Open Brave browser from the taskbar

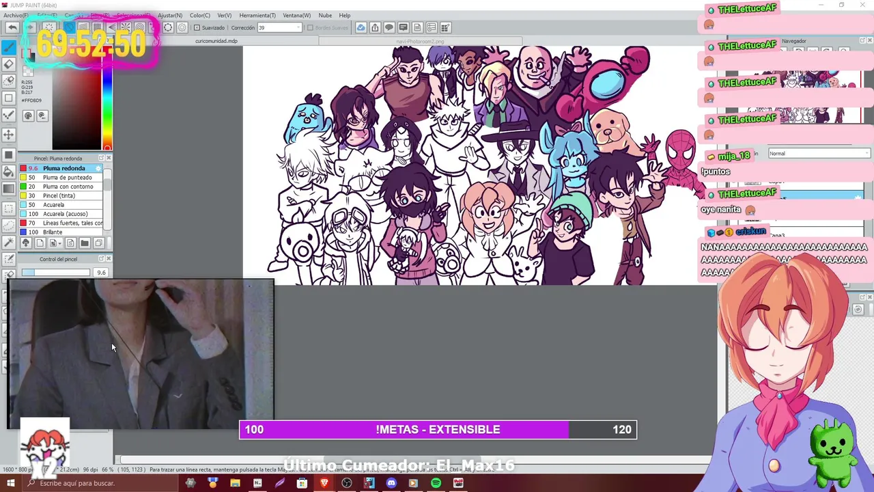(x=324, y=483)
